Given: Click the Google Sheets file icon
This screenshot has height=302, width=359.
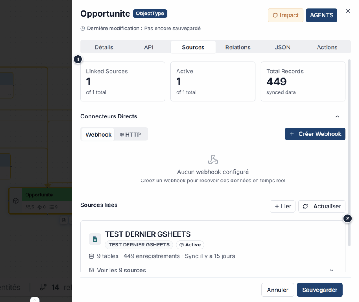Looking at the screenshot, I should (95, 239).
